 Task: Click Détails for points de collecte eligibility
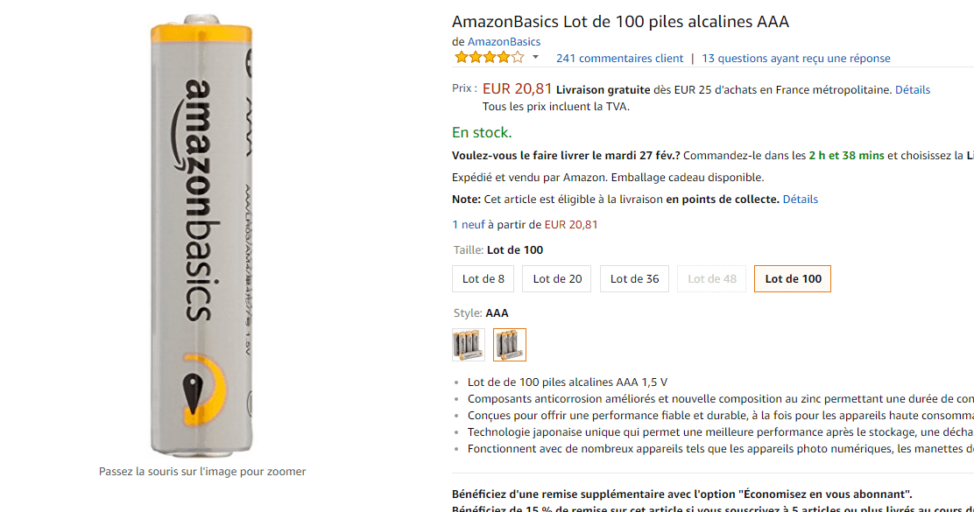tap(800, 199)
